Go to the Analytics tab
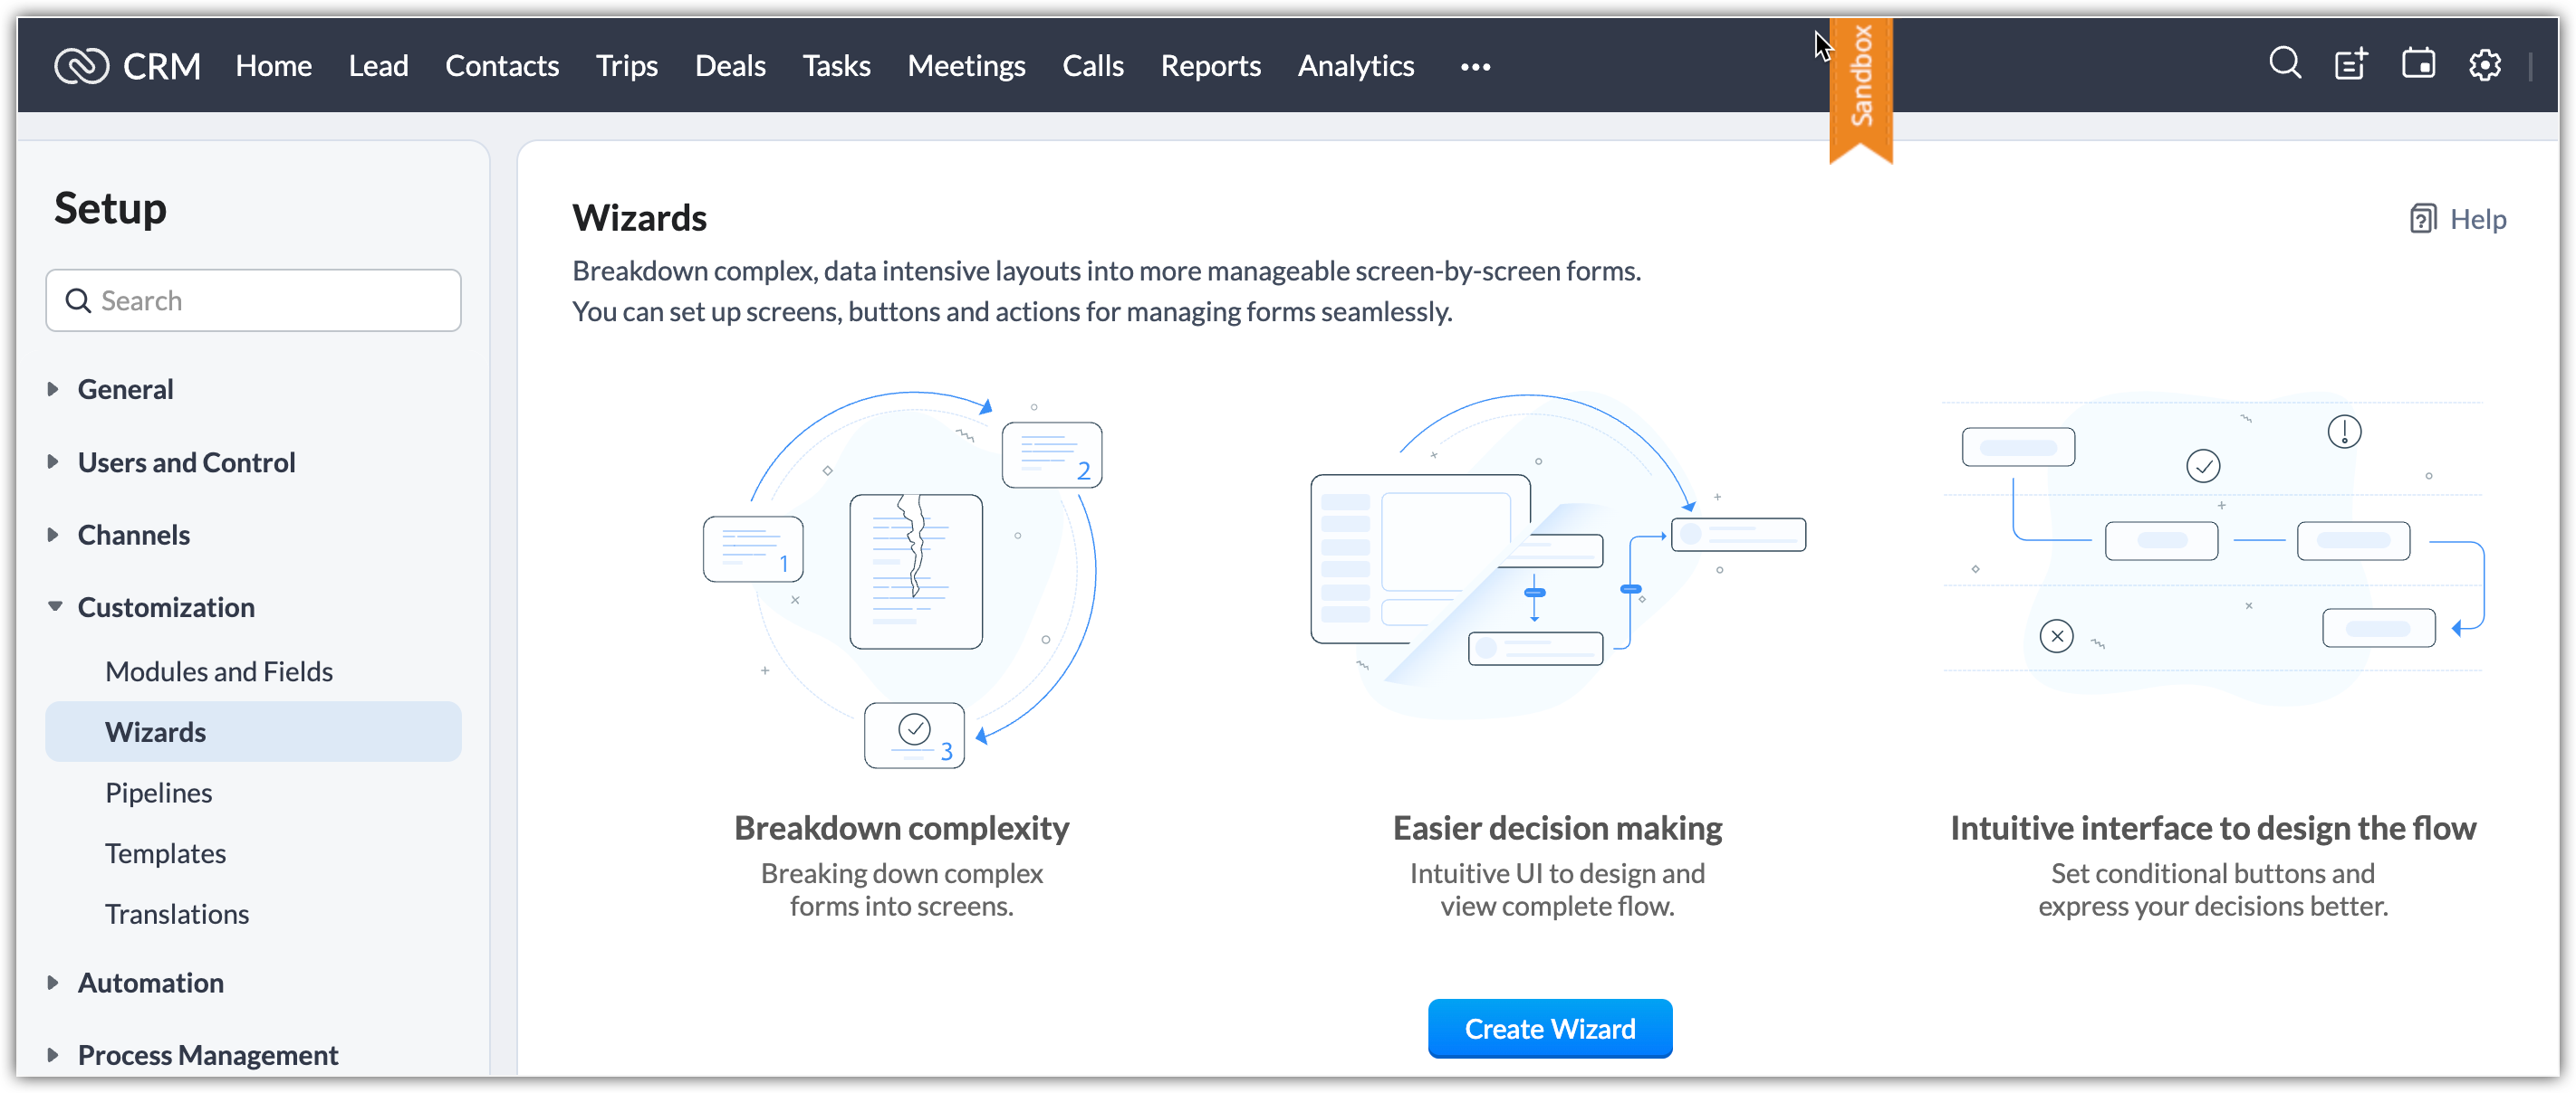 tap(1355, 66)
